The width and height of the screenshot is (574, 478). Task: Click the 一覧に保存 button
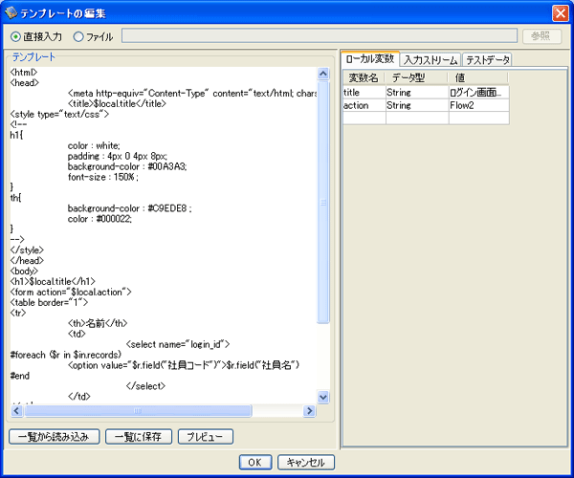coord(139,437)
